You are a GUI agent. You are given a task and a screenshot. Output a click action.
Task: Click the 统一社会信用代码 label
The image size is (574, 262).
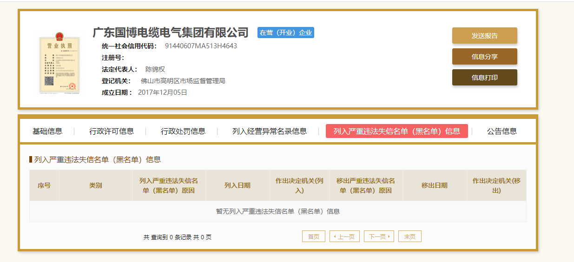point(129,46)
